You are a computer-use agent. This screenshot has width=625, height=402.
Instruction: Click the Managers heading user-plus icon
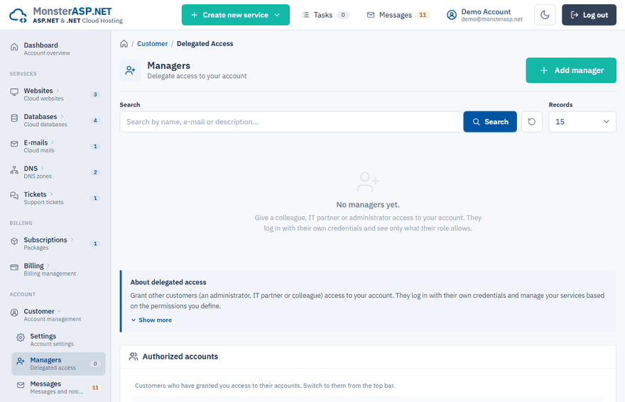(x=131, y=70)
